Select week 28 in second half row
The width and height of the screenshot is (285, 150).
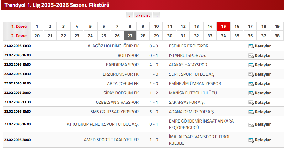pos(143,36)
